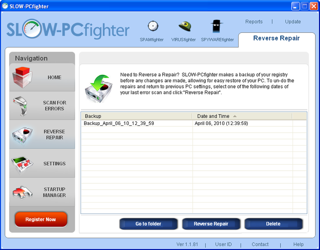Open the Contact link
Image resolution: width=320 pixels, height=250 pixels.
260,245
